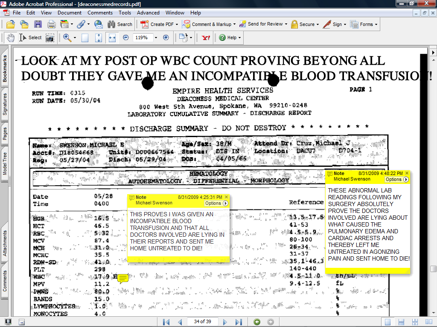Image resolution: width=437 pixels, height=327 pixels.
Task: Jump to the last page
Action: 239,322
